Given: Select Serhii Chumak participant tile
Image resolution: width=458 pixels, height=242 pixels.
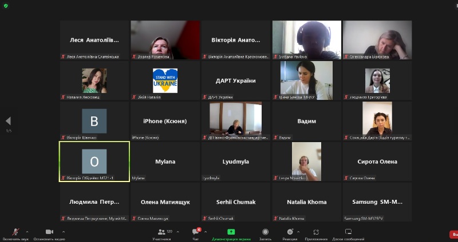Looking at the screenshot, I should (x=236, y=202).
